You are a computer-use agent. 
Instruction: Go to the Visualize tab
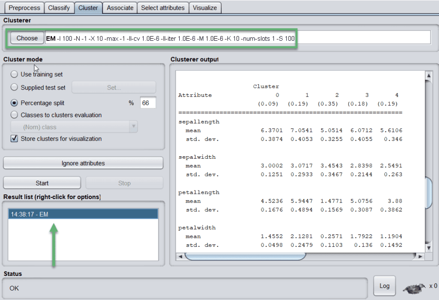205,8
